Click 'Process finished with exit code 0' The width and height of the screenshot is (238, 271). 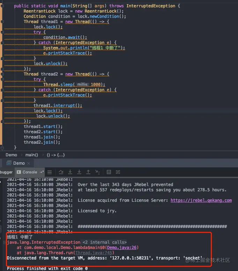(47, 269)
